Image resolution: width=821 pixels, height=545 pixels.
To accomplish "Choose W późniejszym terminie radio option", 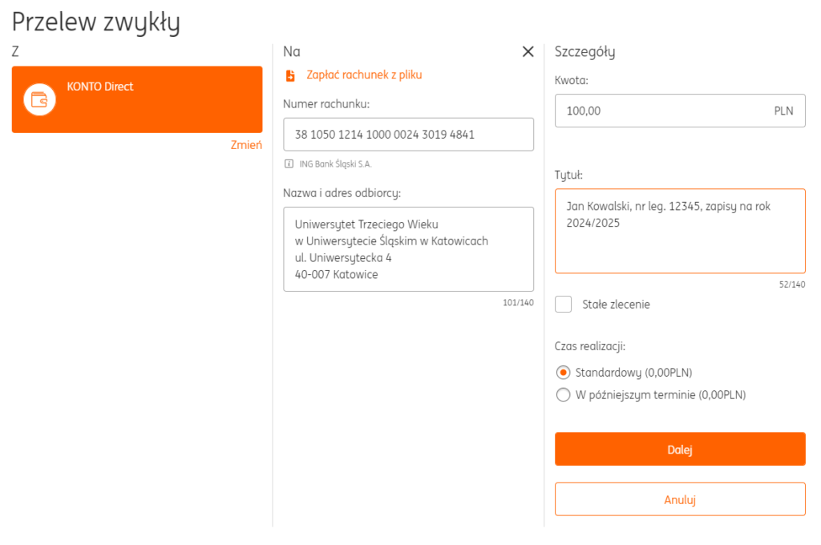I will point(563,395).
